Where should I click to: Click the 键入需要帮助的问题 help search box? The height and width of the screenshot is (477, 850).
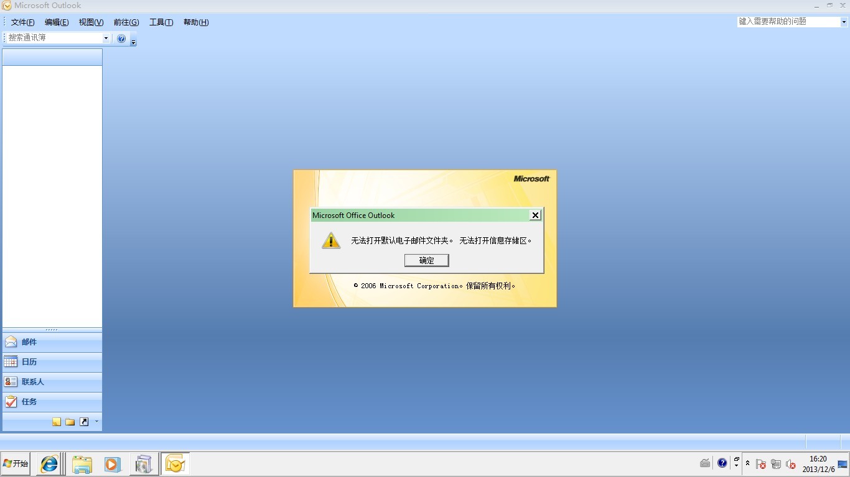coord(788,22)
